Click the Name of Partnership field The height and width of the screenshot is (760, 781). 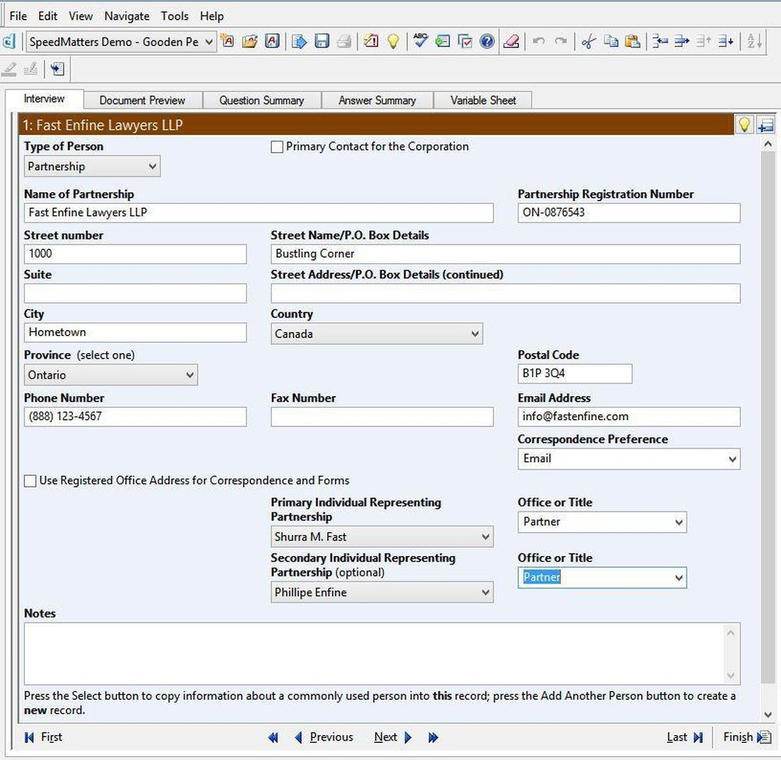coord(259,212)
